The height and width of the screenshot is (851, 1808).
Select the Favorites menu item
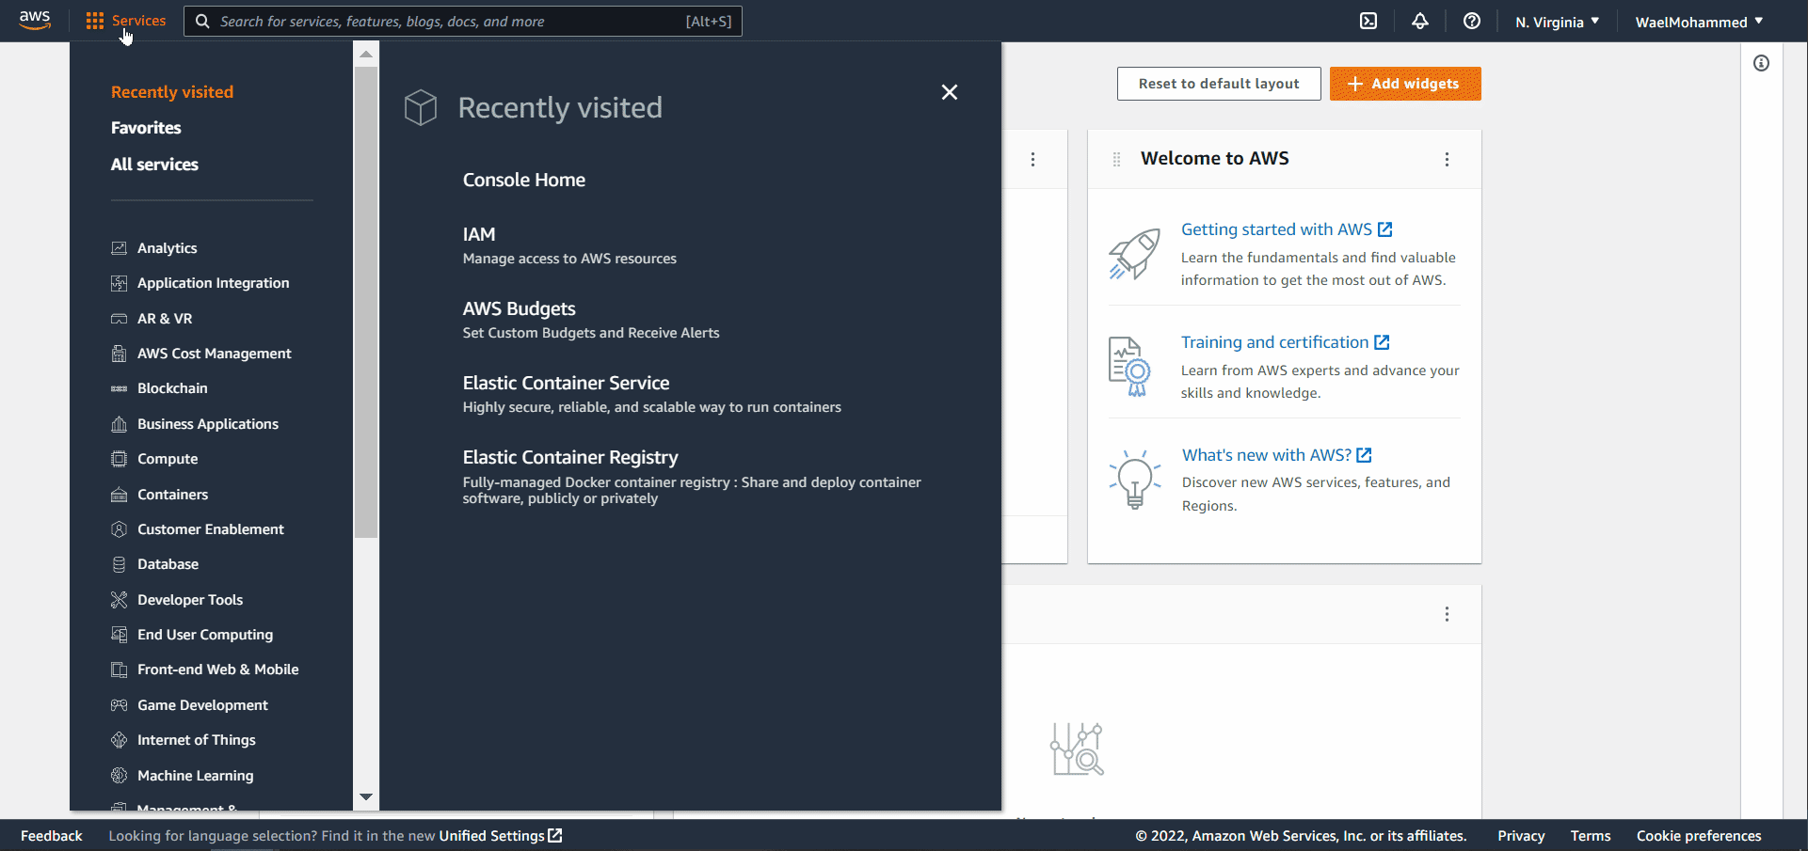(146, 128)
